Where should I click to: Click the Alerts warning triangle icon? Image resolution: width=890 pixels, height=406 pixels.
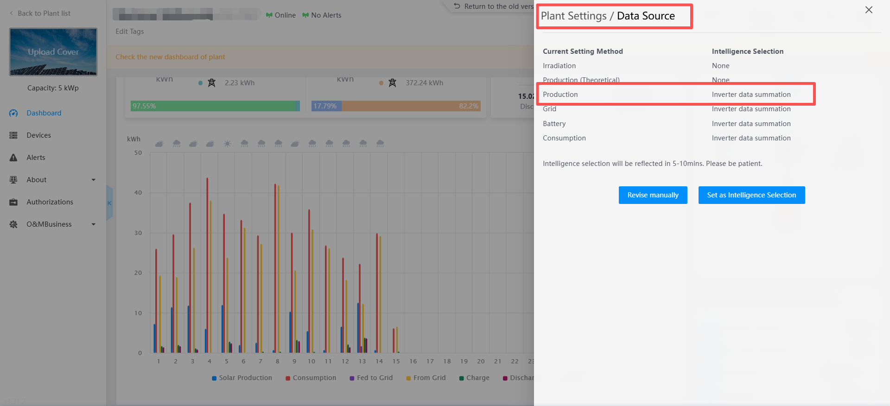(13, 158)
